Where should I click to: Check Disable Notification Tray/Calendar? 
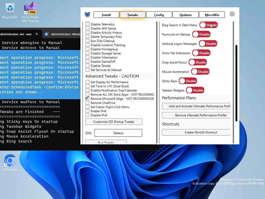(87, 90)
